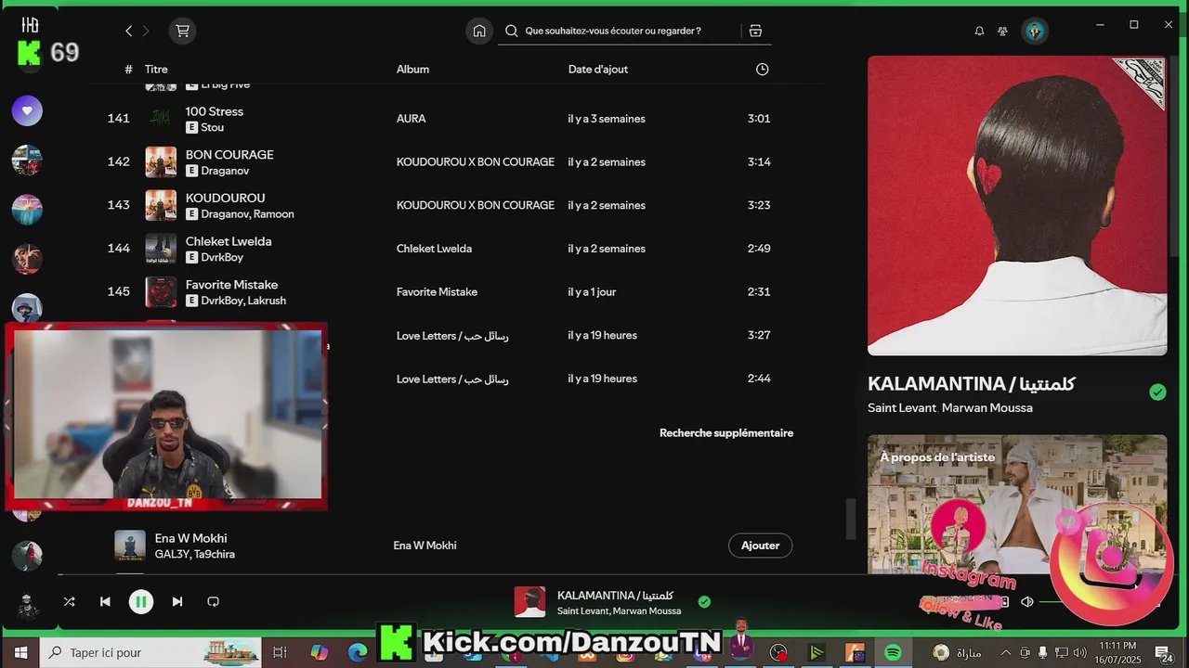Go to Spotify Home
The height and width of the screenshot is (668, 1189).
(x=479, y=31)
